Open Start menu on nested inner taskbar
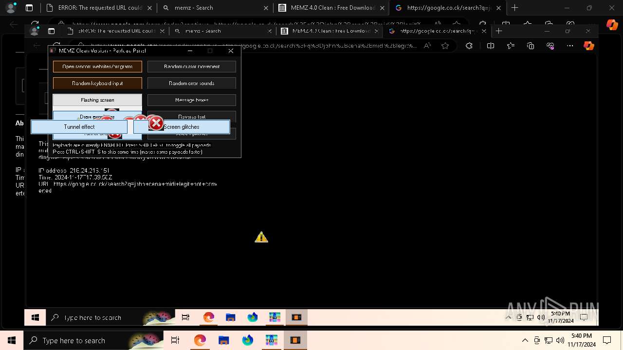The height and width of the screenshot is (350, 623). point(35,317)
